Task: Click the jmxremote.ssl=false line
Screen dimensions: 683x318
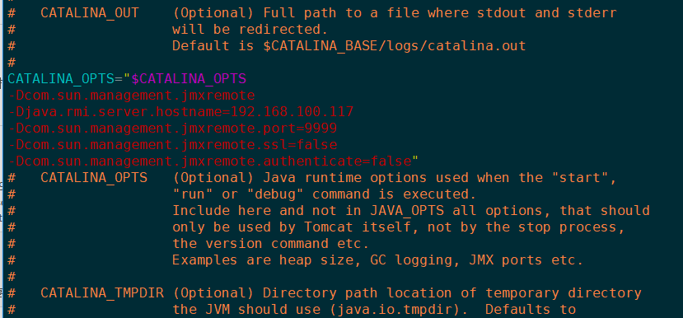Action: [172, 145]
